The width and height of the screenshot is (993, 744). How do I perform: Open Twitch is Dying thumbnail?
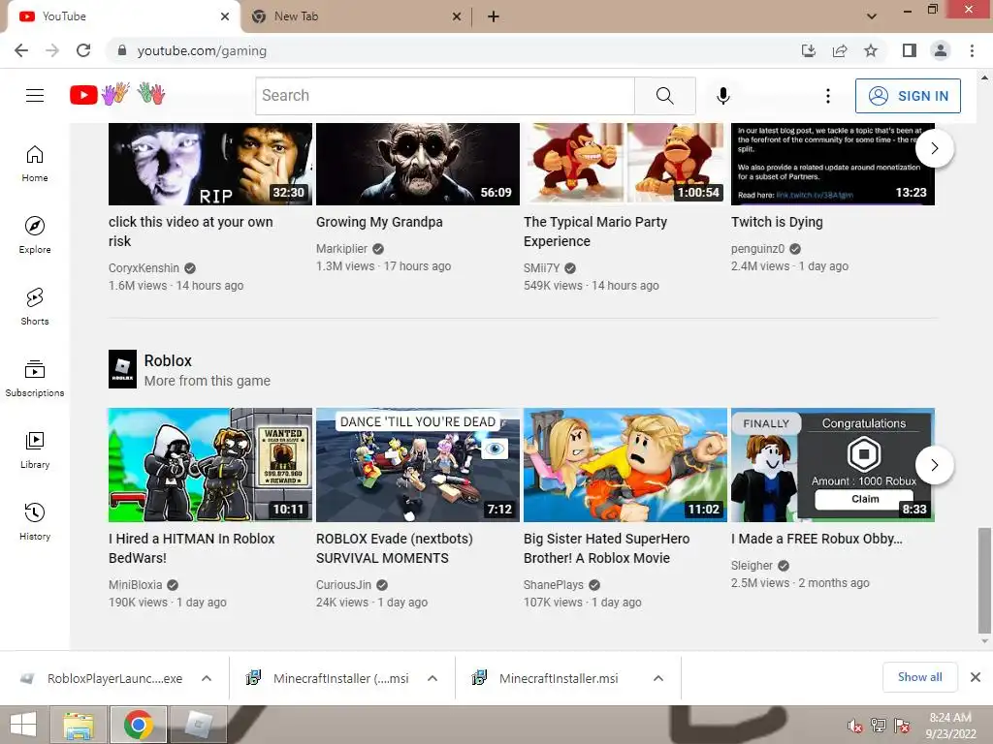833,164
